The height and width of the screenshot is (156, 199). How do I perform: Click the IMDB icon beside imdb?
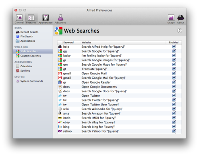(60, 118)
